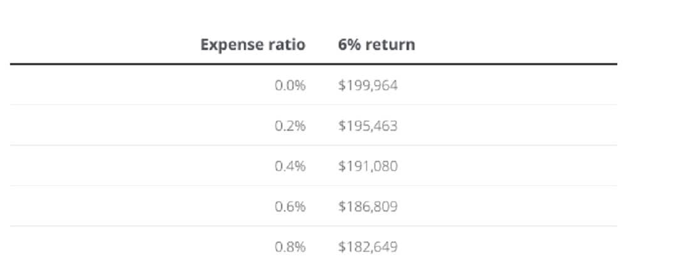690x276 pixels.
Task: Select the 0.0% expense ratio cell
Action: pyautogui.click(x=290, y=86)
